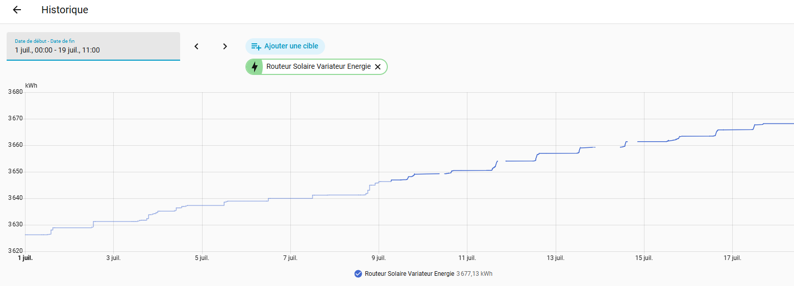The image size is (794, 286).
Task: Click the Historique page title
Action: 65,10
